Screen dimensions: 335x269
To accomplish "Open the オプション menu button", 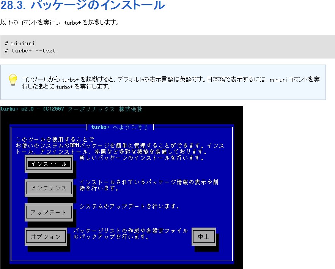I will pyautogui.click(x=46, y=236).
